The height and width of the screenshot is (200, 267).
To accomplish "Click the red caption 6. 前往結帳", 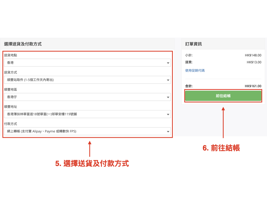I will click(221, 148).
